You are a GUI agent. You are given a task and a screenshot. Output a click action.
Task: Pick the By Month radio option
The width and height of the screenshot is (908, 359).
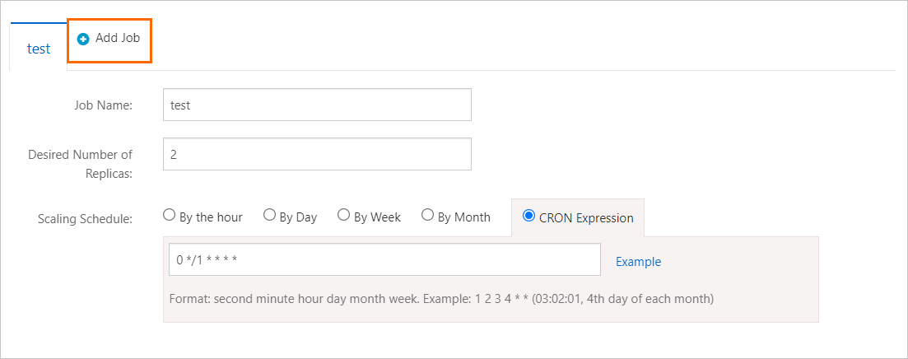pos(427,216)
